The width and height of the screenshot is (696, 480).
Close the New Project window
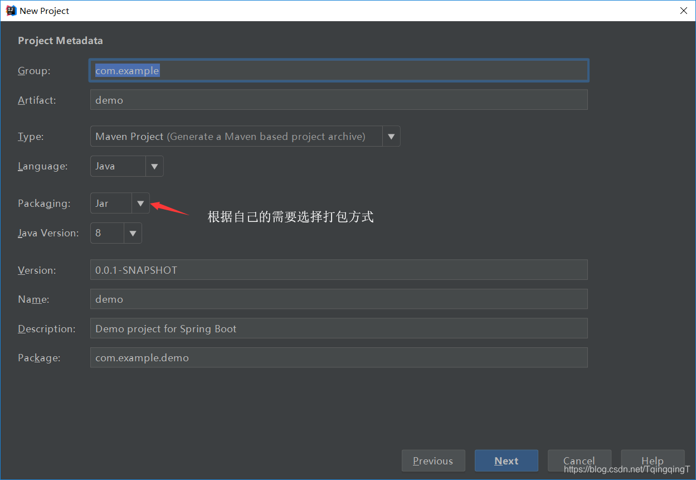[683, 11]
